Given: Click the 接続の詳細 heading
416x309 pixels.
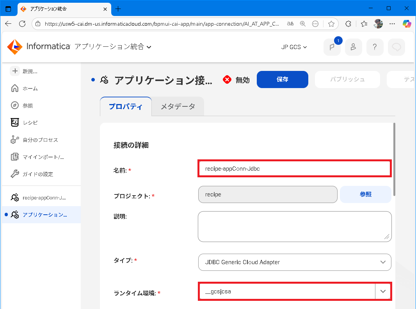Looking at the screenshot, I should click(x=131, y=145).
